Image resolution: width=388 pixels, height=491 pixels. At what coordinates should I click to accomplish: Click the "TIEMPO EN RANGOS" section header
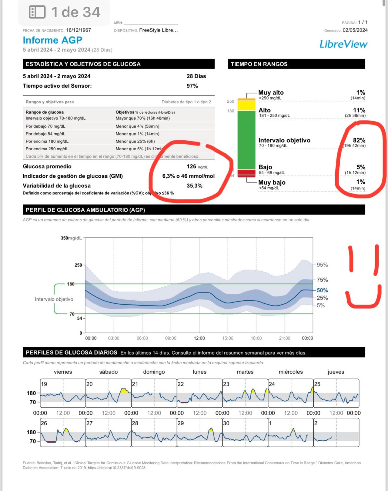pyautogui.click(x=296, y=64)
